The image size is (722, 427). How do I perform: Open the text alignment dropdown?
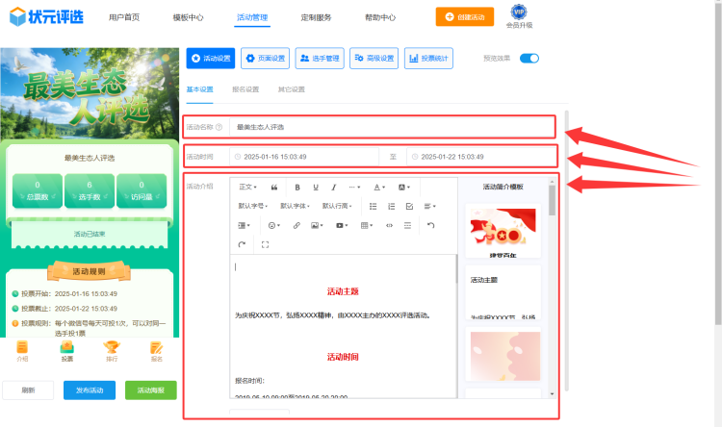(x=429, y=206)
